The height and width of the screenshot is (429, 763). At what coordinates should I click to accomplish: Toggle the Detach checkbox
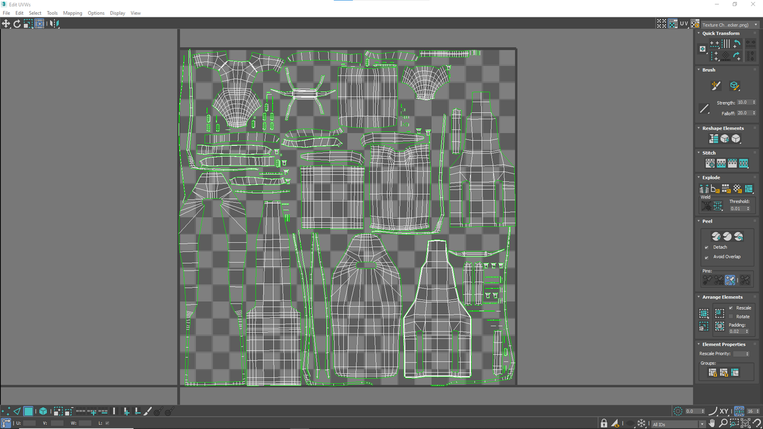click(x=707, y=248)
